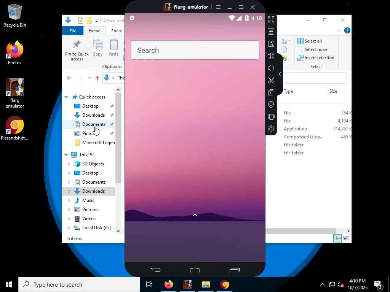Click Select none in Explorer ribbon
The image size is (390, 292).
point(313,49)
